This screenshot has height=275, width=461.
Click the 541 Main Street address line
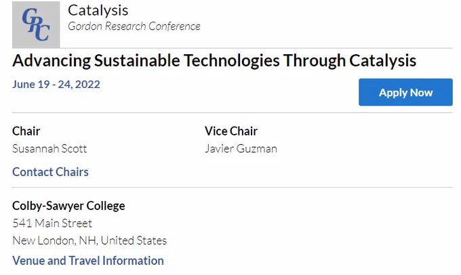tap(52, 224)
